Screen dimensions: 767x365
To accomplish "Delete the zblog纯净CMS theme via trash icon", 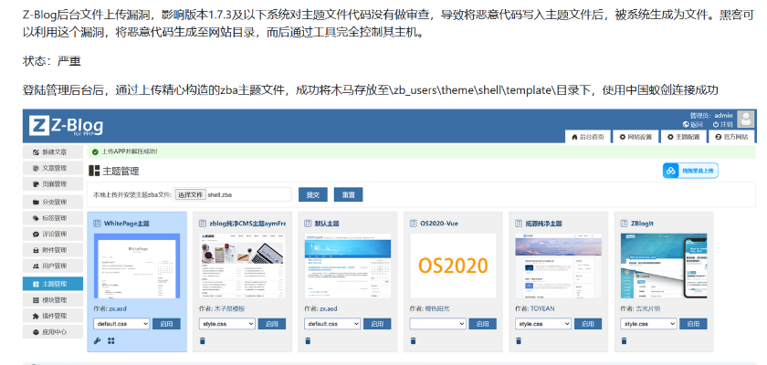I will click(203, 341).
